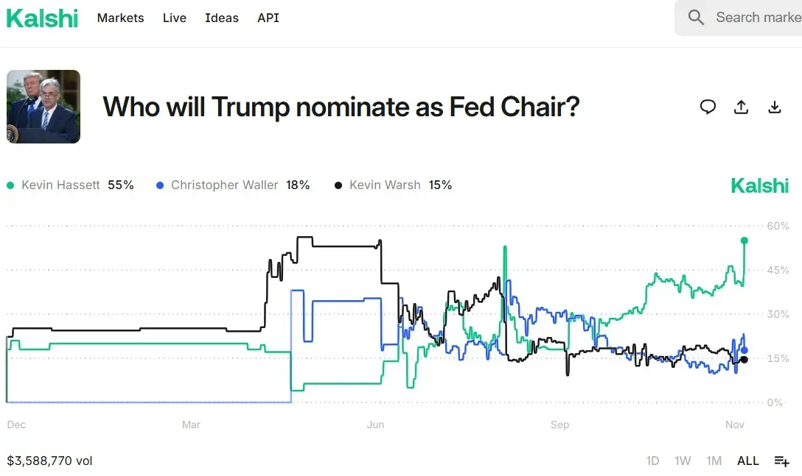Viewport: 802px width, 476px height.
Task: Click the search magnifier icon
Action: click(695, 18)
